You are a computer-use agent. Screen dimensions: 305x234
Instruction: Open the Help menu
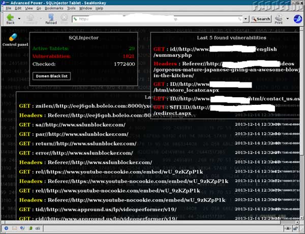coord(99,8)
